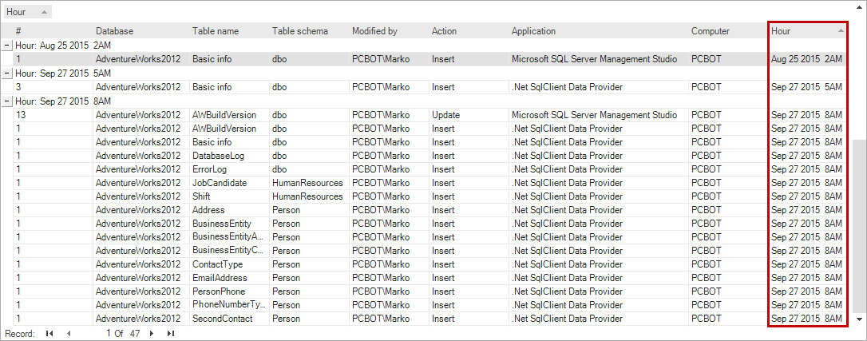
Task: Sort by Modified by column header
Action: click(x=374, y=31)
